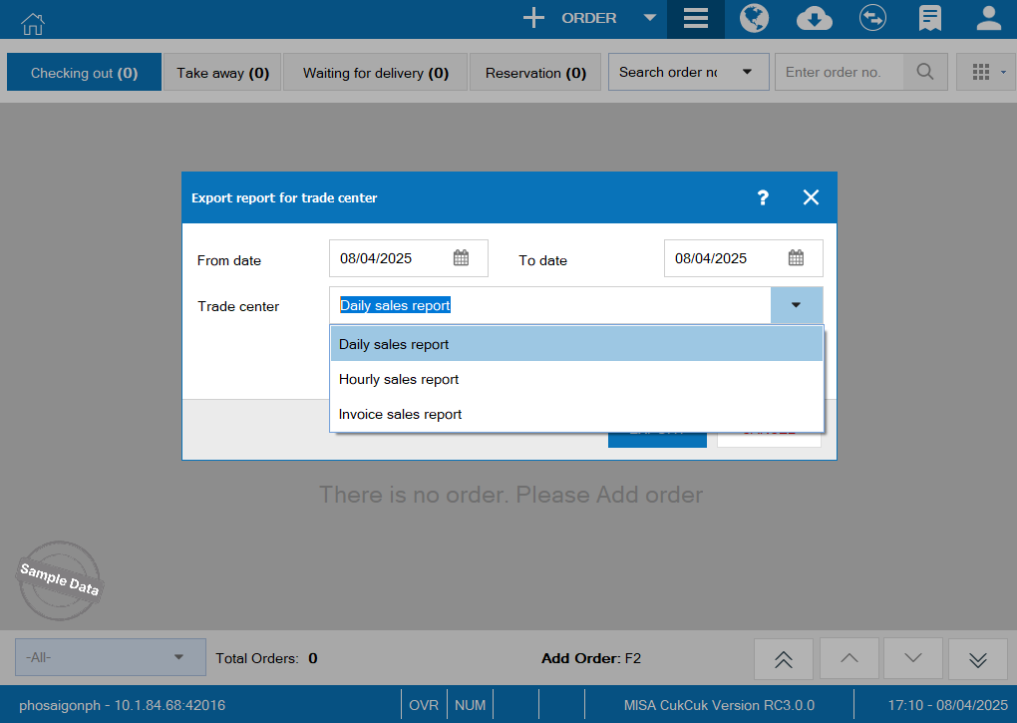The width and height of the screenshot is (1017, 723).
Task: Open the user profile icon
Action: (x=988, y=19)
